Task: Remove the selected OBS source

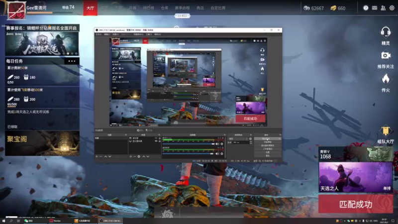Action: tap(135, 156)
